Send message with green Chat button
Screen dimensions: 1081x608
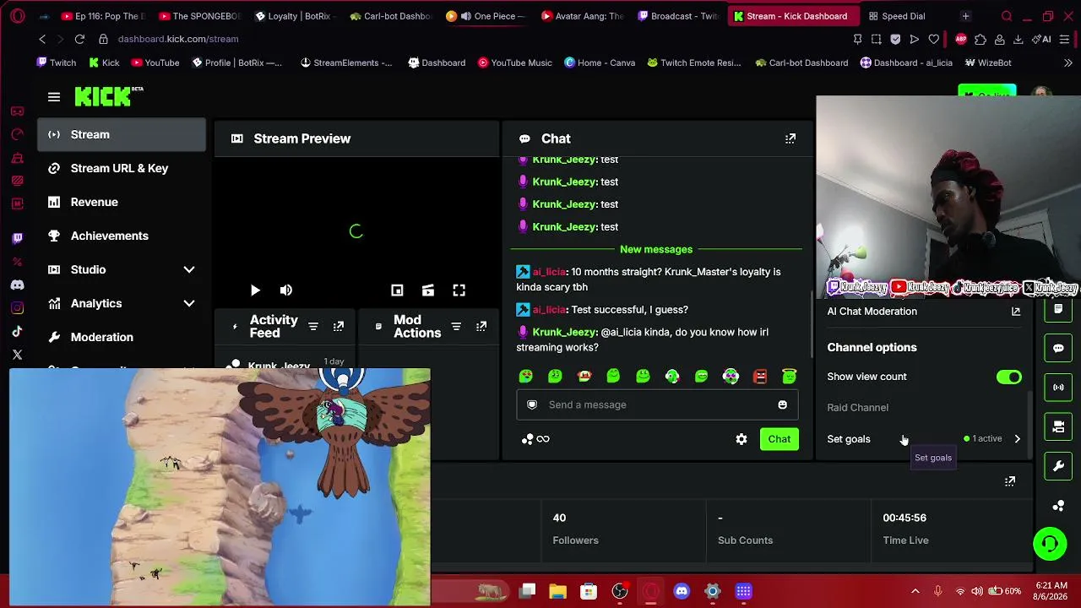click(779, 439)
